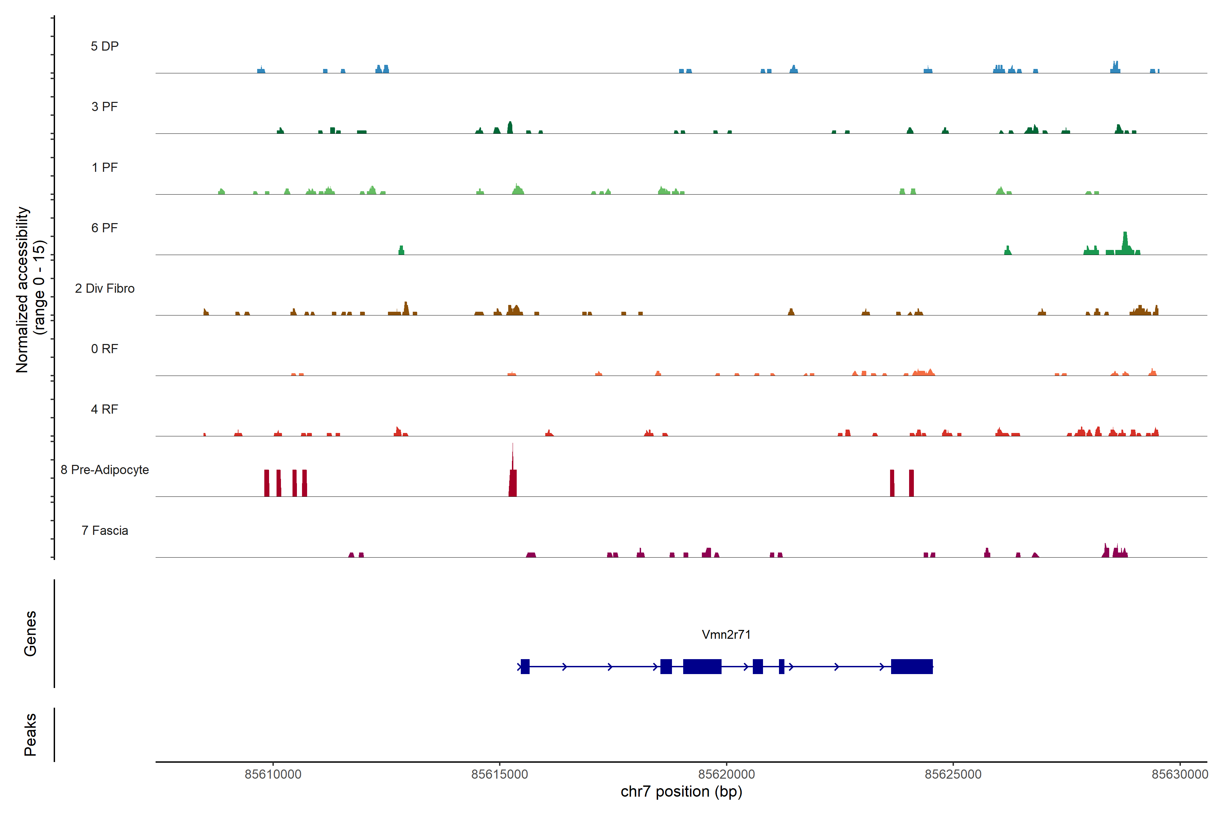Click the 85610000 axis tick label
Screen dimensions: 1223x815
click(273, 774)
